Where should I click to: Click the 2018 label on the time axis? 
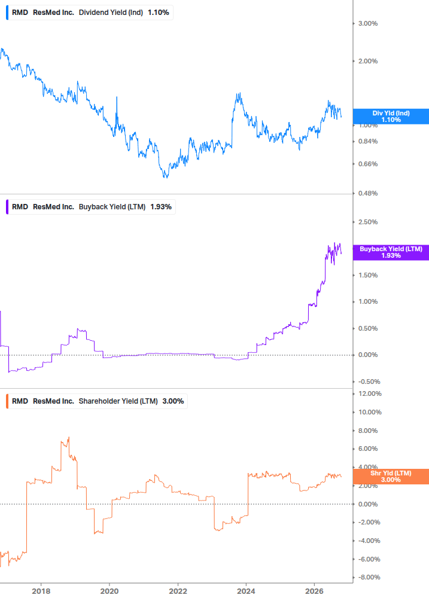(41, 591)
